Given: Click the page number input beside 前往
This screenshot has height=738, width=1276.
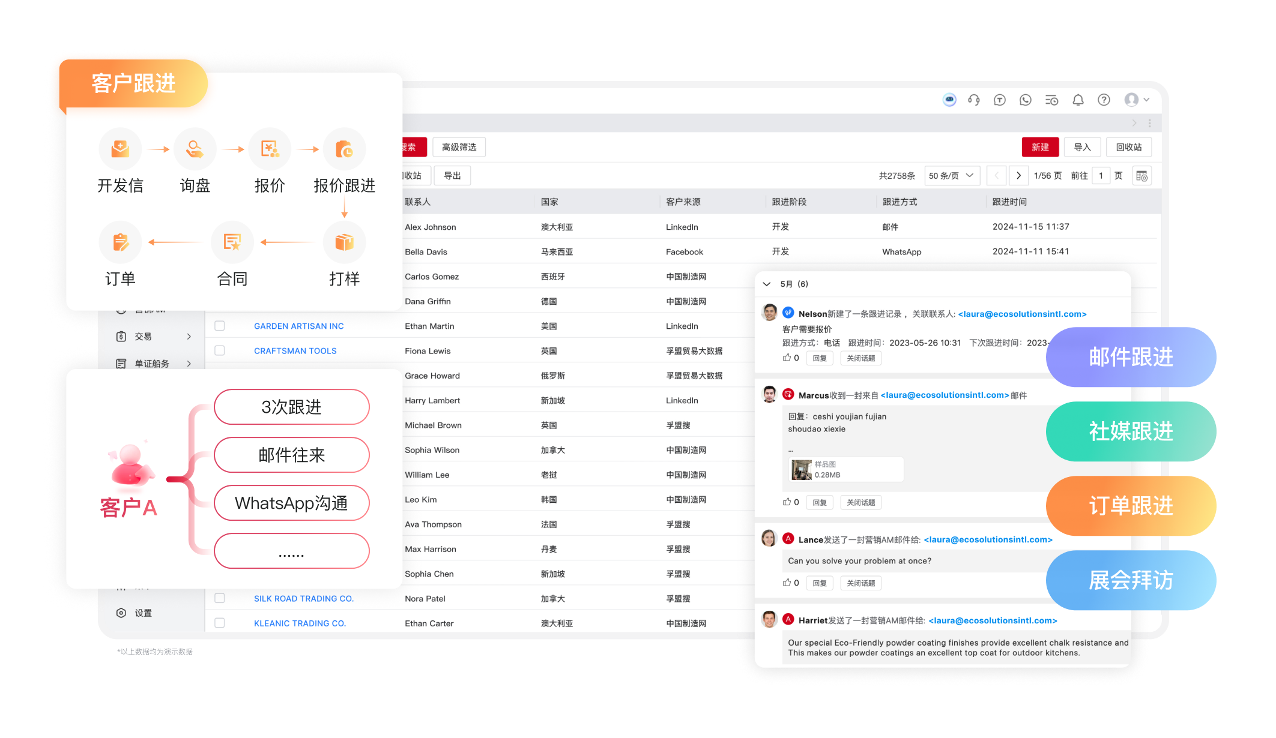Looking at the screenshot, I should [x=1101, y=175].
